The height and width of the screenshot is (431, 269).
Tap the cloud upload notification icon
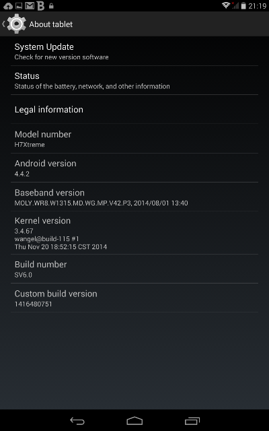(x=8, y=6)
